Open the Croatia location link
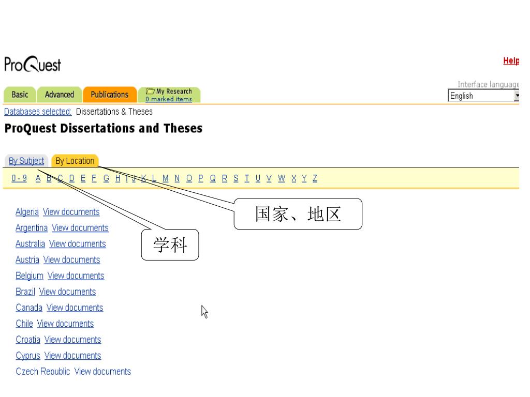 (x=28, y=340)
